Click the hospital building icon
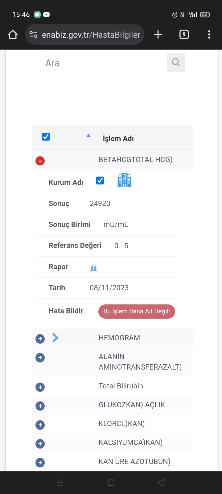 125,180
